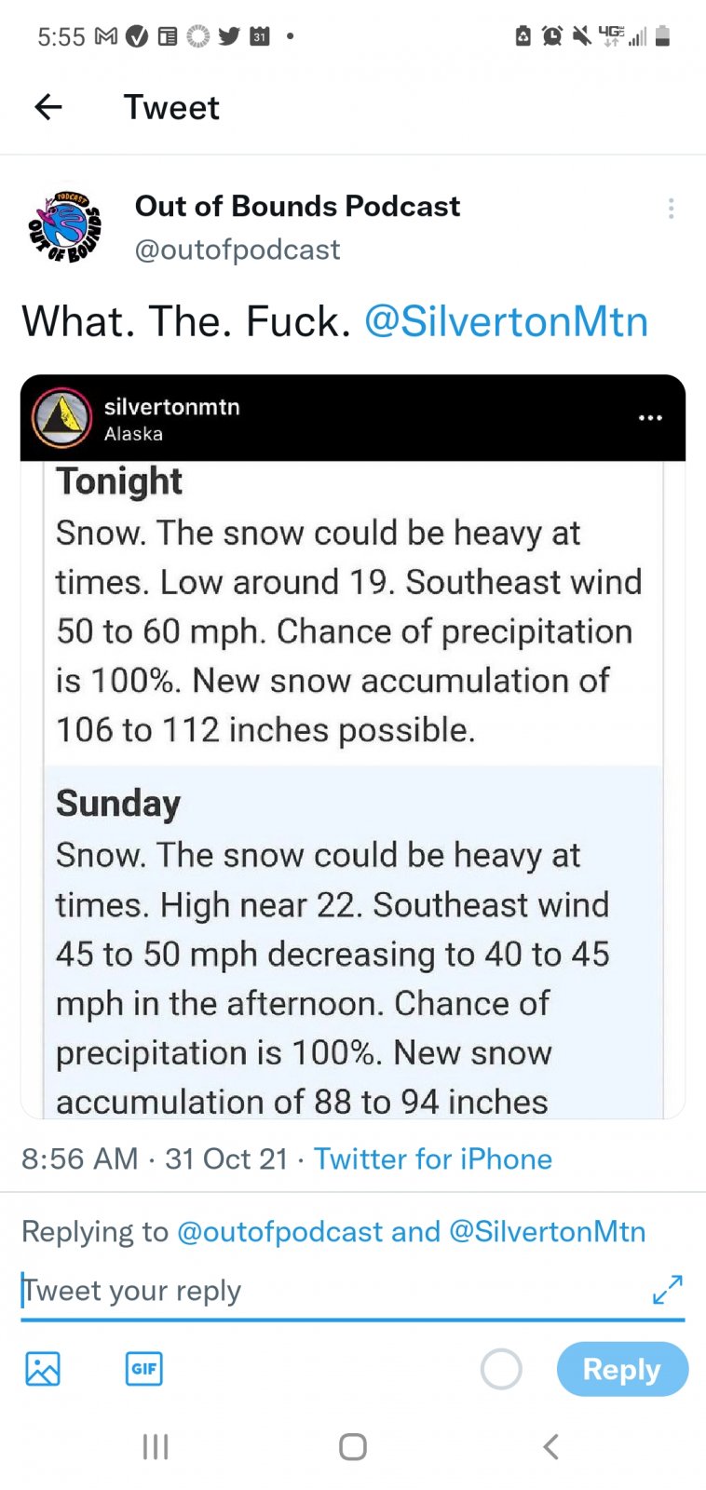This screenshot has width=706, height=1490.
Task: Open Out of Bounds Podcast profile picture
Action: pos(65,226)
